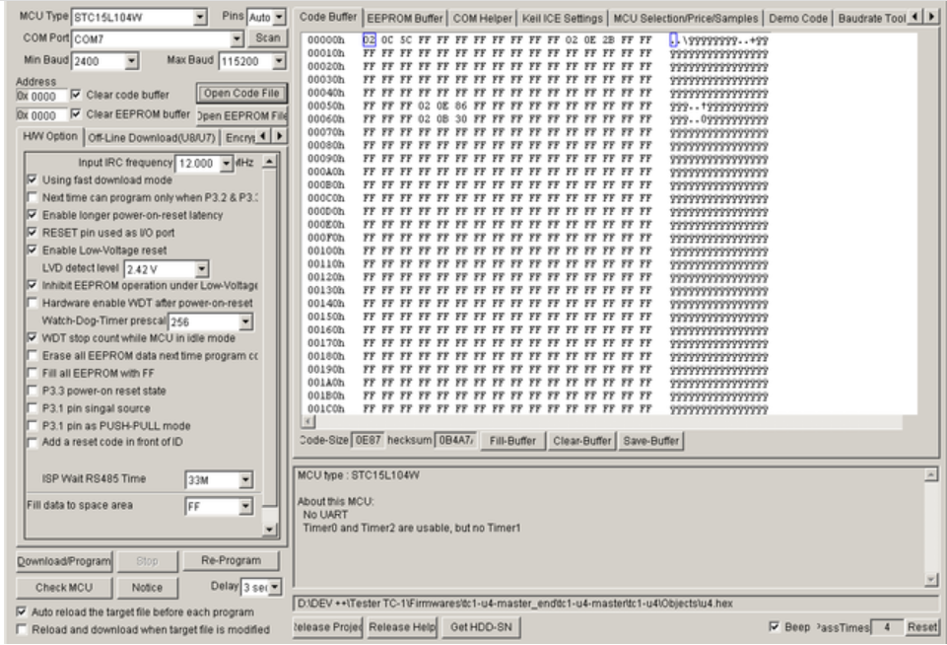This screenshot has width=947, height=645.
Task: Toggle Enable longer power-on-reset latency
Action: coord(33,215)
